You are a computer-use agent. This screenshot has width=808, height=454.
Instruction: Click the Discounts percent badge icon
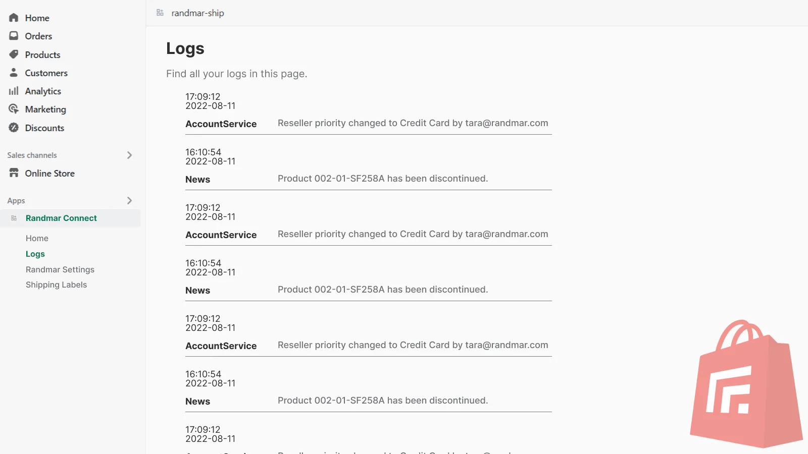[14, 128]
